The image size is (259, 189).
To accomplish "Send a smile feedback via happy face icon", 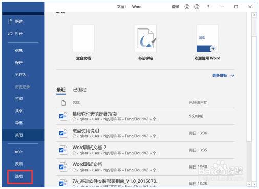I will [x=187, y=7].
